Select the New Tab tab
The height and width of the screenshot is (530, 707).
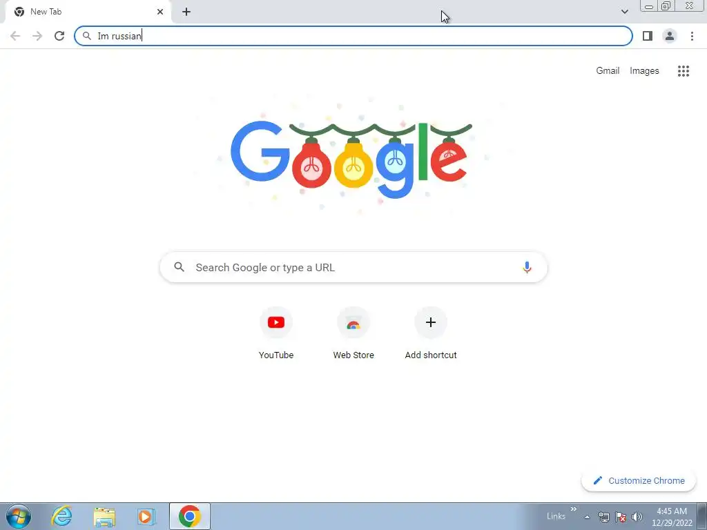(x=88, y=12)
